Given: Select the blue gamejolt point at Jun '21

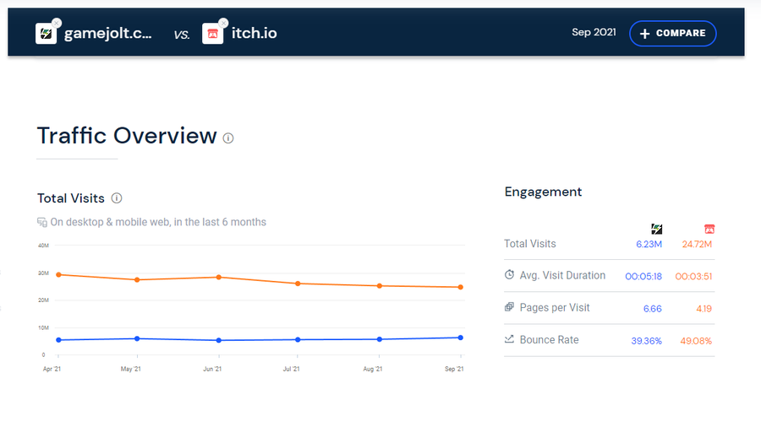Looking at the screenshot, I should click(x=219, y=340).
